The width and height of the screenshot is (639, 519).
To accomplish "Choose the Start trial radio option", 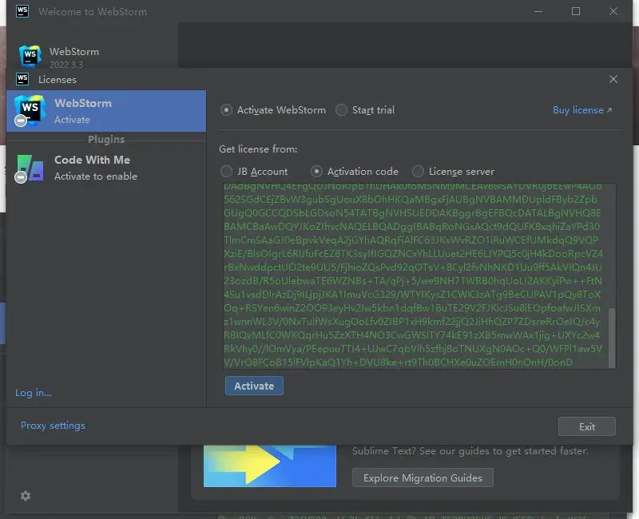I will (342, 110).
